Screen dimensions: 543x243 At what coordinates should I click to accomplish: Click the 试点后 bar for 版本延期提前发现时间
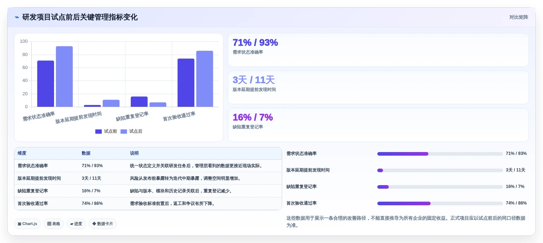[x=111, y=103]
